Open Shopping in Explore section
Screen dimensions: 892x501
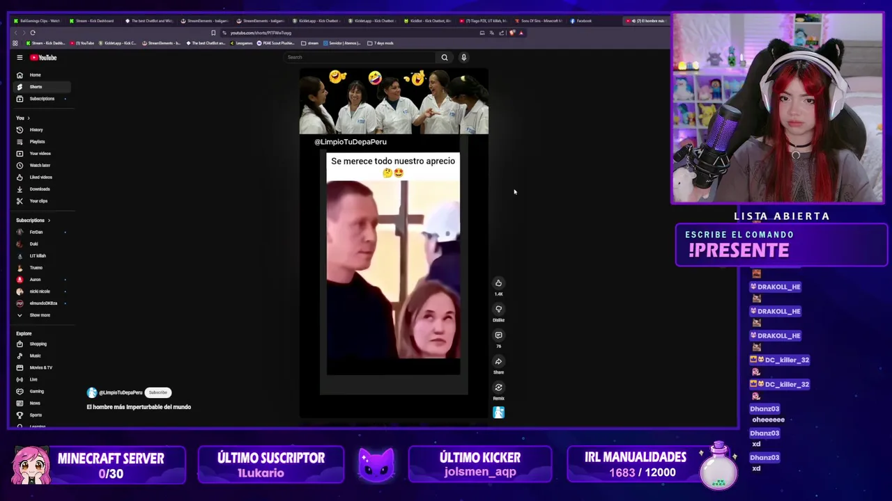tap(41, 344)
